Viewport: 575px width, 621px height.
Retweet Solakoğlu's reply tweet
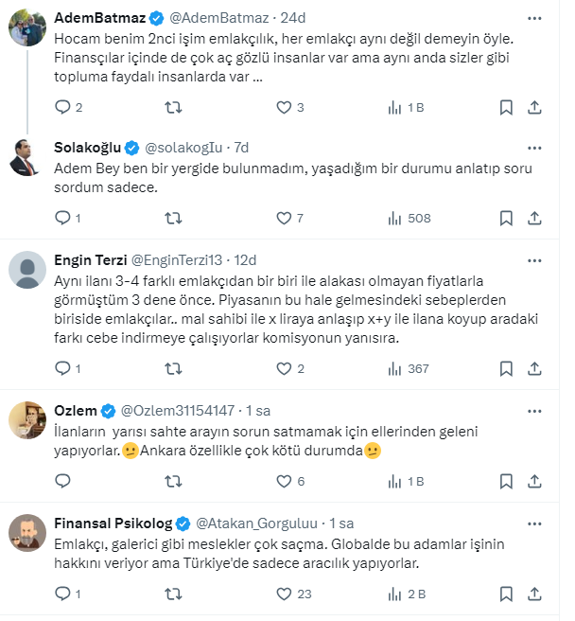pos(174,219)
